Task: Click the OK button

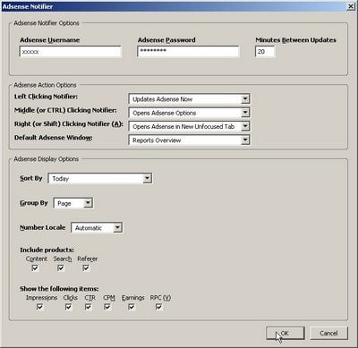Action: 286,333
